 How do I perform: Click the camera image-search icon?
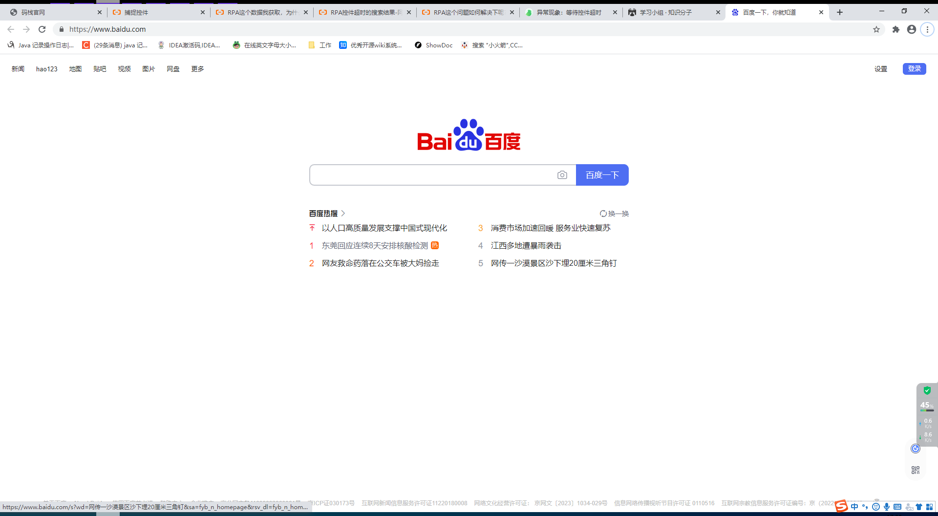point(562,175)
